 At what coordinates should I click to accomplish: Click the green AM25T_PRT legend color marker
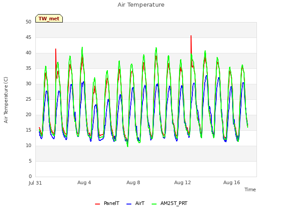pos(154,204)
